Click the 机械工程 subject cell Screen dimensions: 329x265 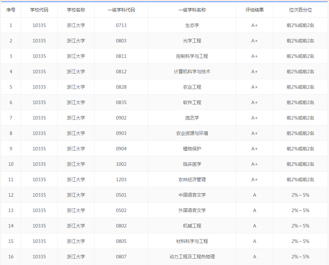pyautogui.click(x=192, y=226)
